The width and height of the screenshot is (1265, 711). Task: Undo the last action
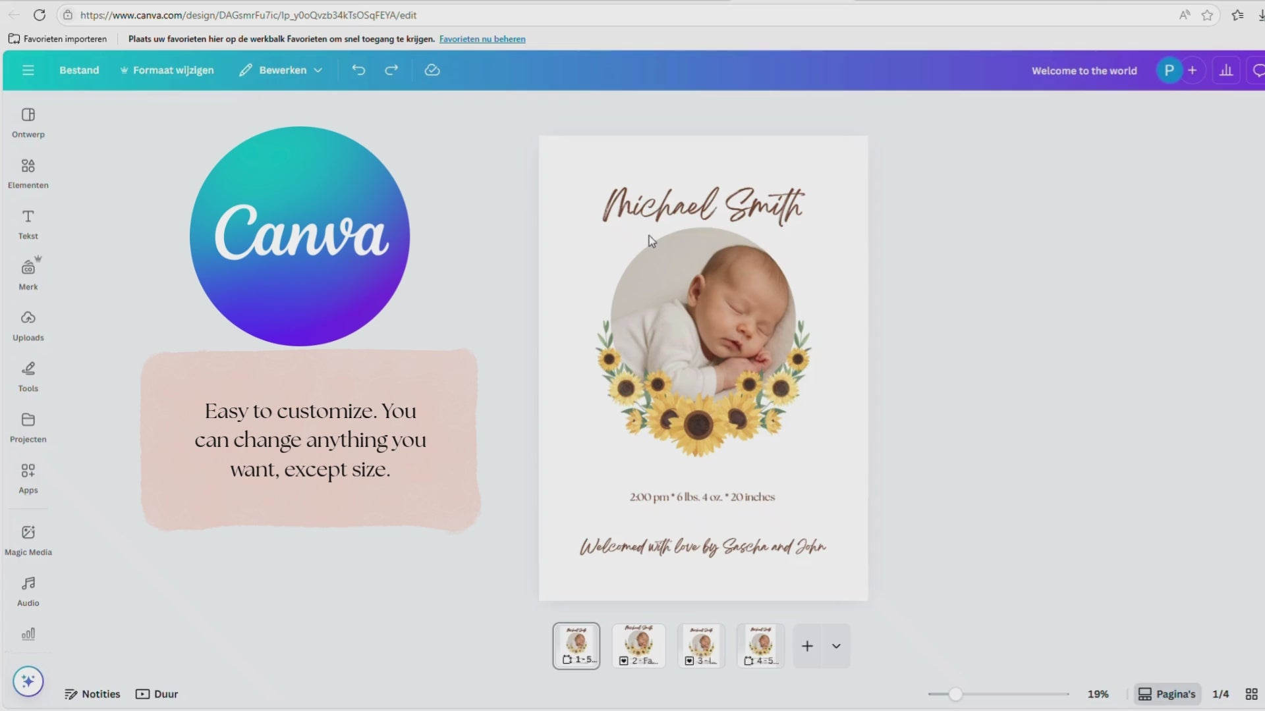point(358,70)
